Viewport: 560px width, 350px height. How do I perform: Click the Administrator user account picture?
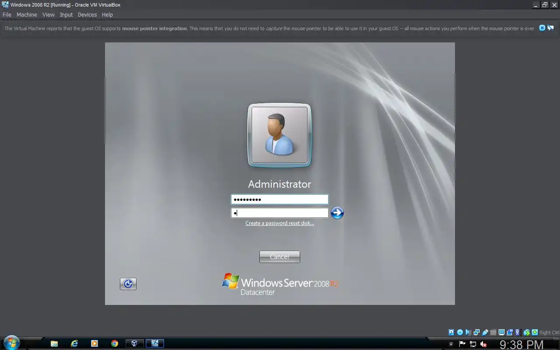pos(280,135)
